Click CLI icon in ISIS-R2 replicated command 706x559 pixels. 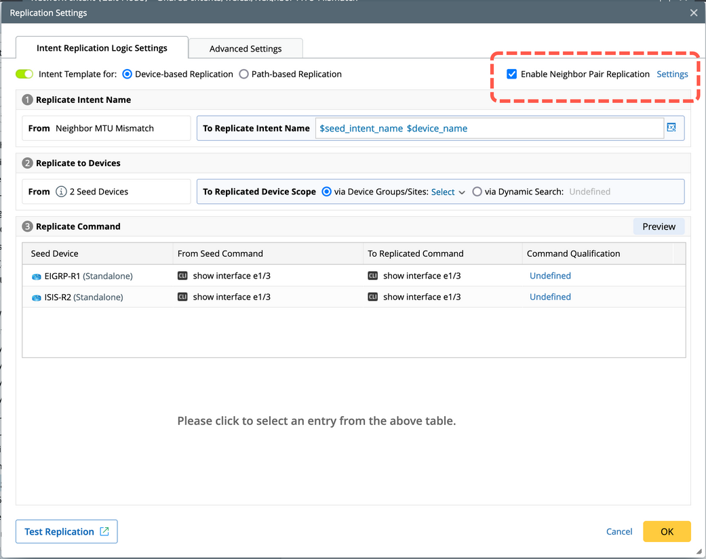point(372,297)
